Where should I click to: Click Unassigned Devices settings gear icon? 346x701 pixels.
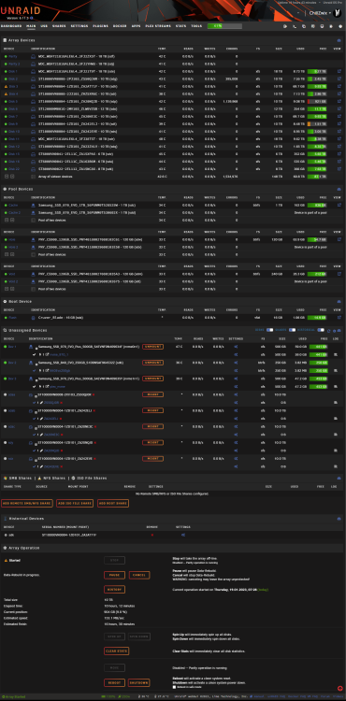tap(335, 330)
